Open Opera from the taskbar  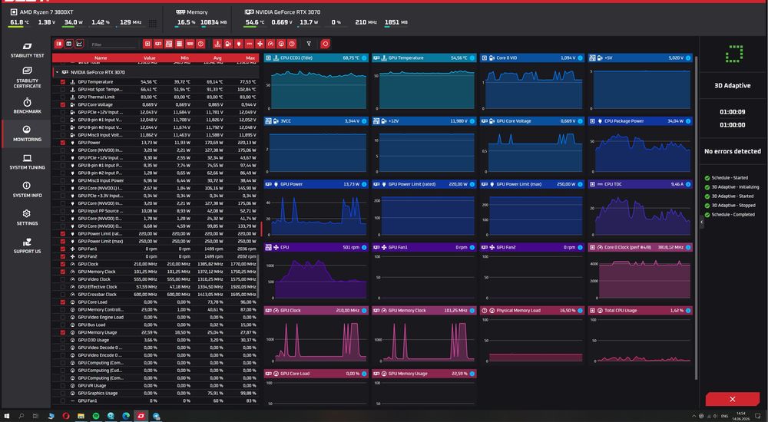[66, 416]
